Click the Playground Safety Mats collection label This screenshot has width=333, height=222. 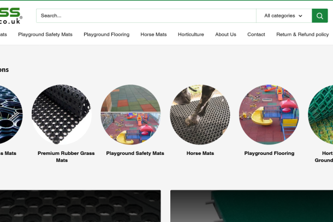(x=135, y=153)
